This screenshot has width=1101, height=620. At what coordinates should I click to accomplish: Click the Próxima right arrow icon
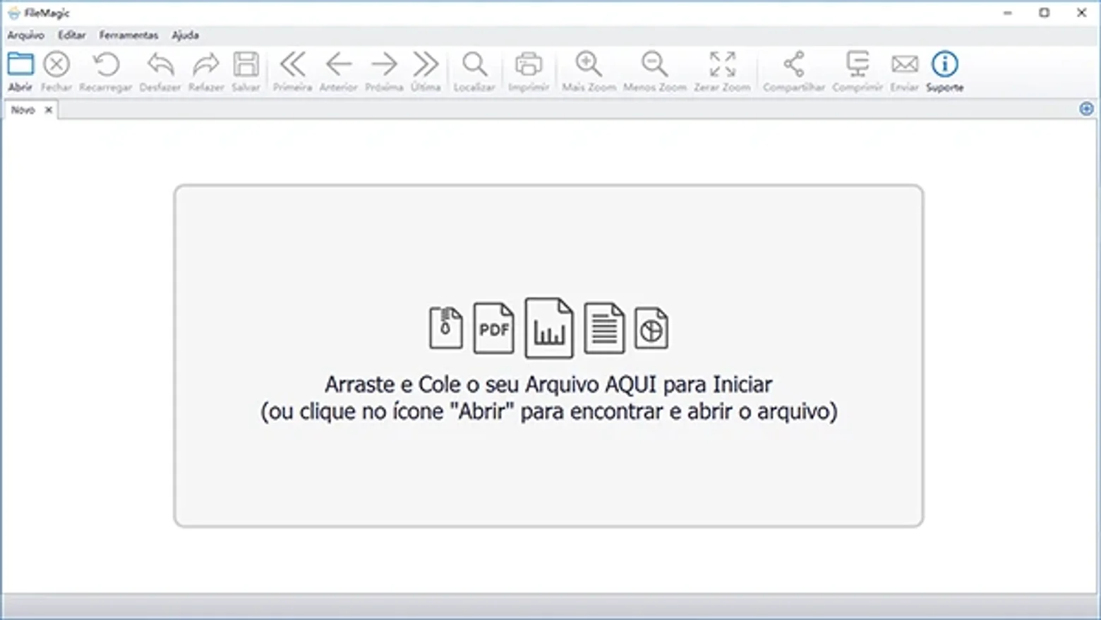click(384, 64)
